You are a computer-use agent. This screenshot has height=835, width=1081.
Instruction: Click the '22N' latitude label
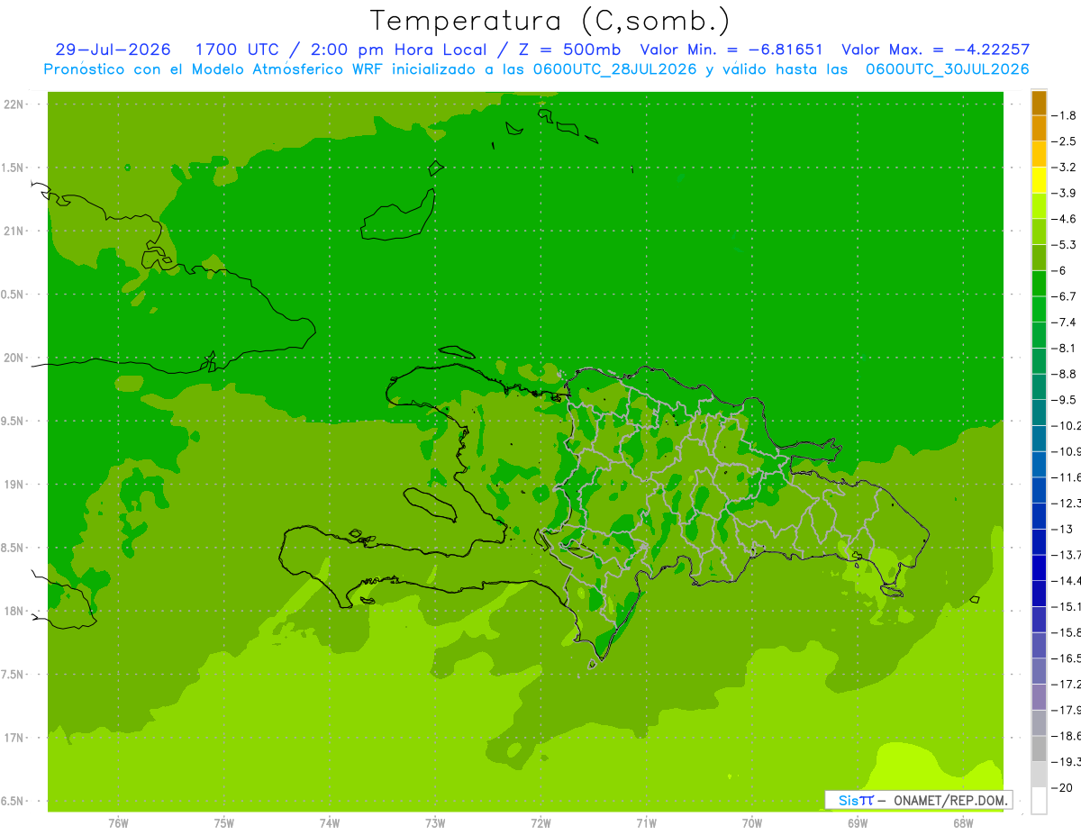14,104
